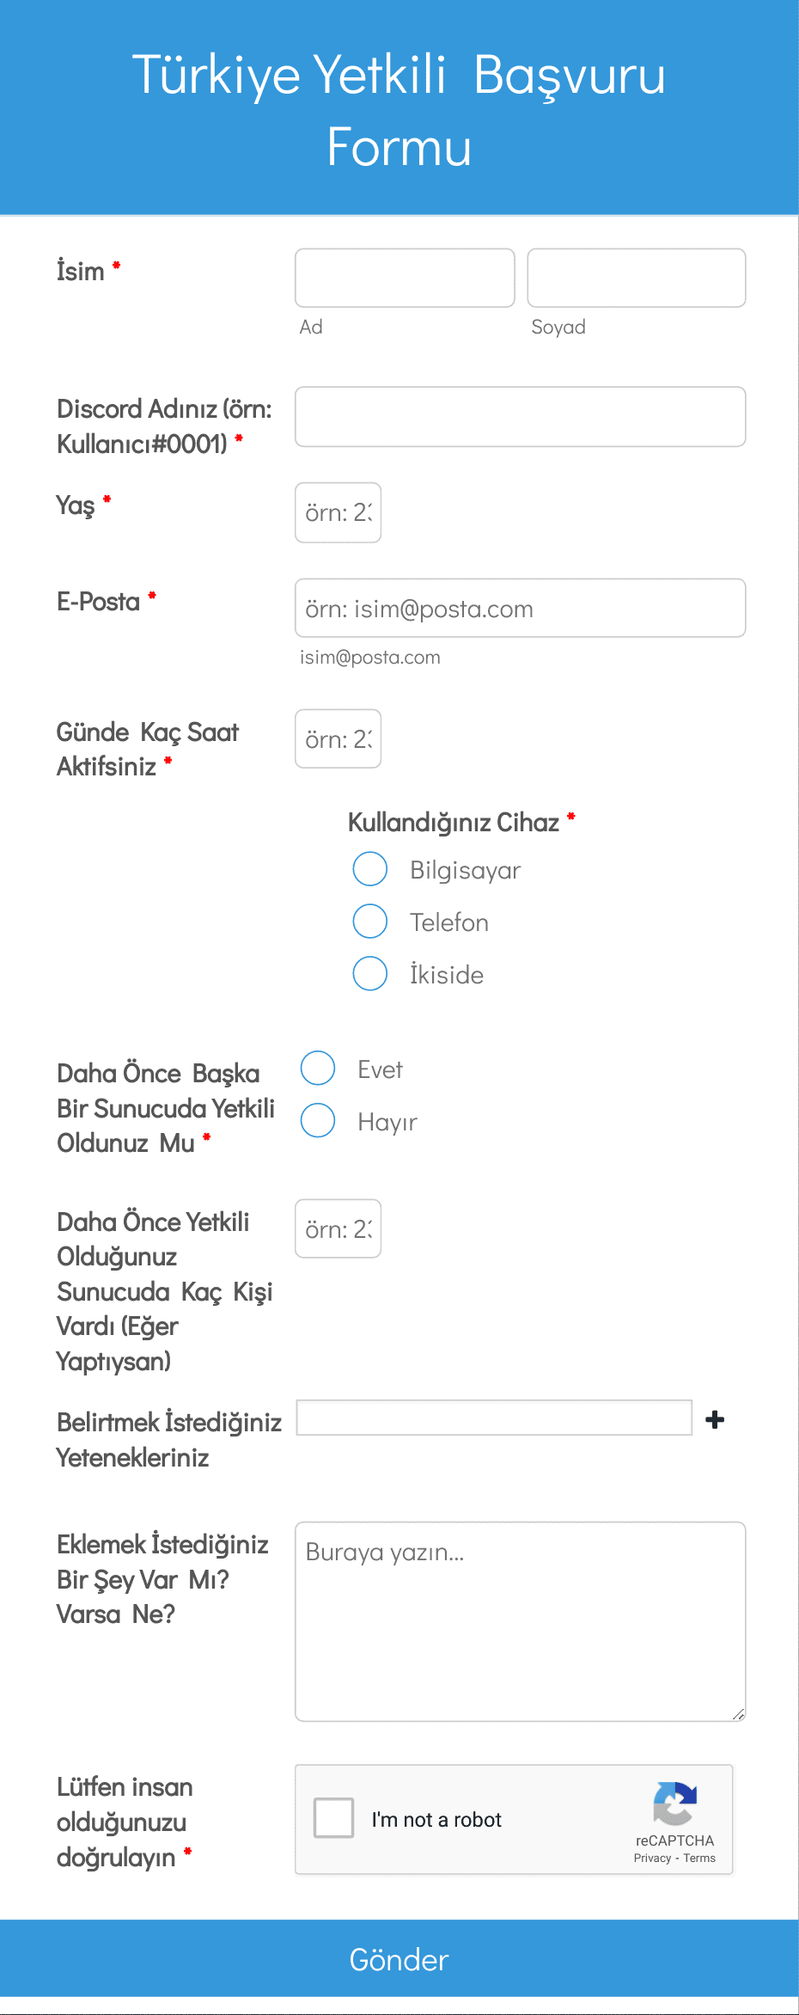Screen dimensions: 799x2015
Task: Select the Bilgisayar radio button
Action: 369,869
